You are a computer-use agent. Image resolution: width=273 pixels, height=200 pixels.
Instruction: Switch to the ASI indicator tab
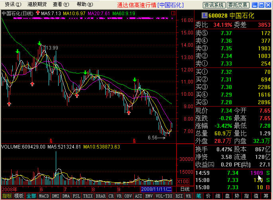[x=138, y=196]
